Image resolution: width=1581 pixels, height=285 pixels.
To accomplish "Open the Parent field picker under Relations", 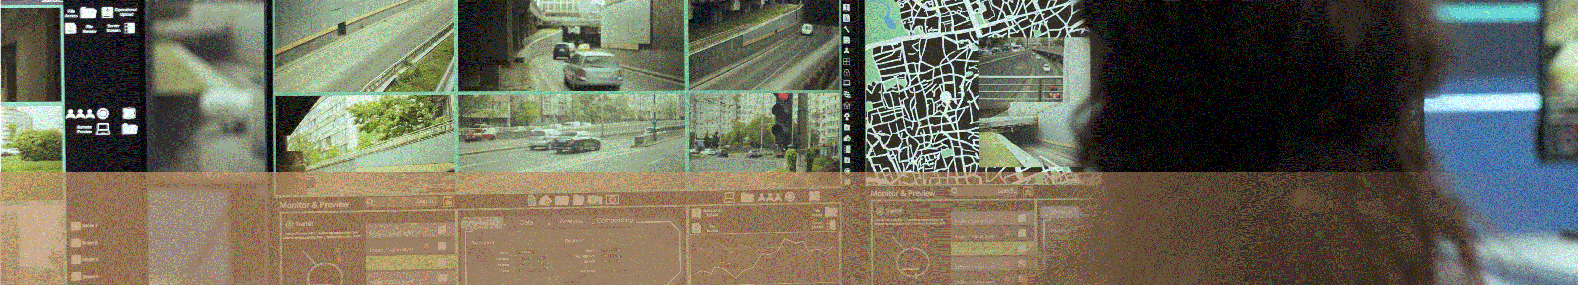I will click(x=611, y=251).
